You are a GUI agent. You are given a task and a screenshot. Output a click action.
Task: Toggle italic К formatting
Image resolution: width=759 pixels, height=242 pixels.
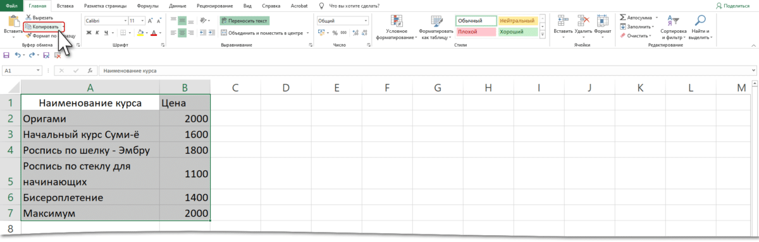tap(97, 33)
